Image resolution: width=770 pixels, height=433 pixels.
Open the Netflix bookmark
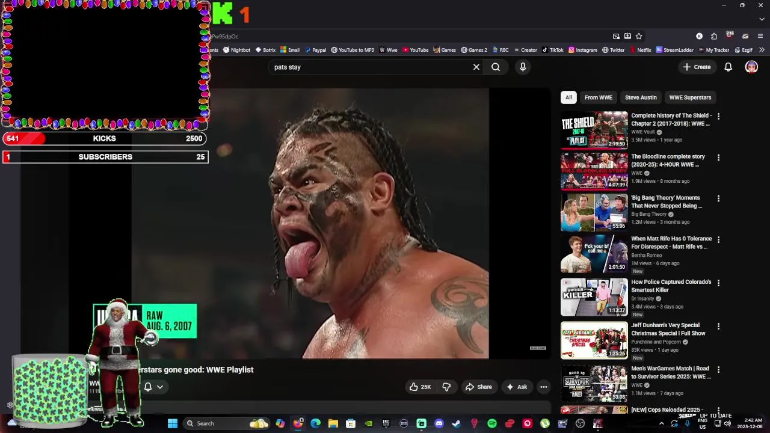click(640, 50)
